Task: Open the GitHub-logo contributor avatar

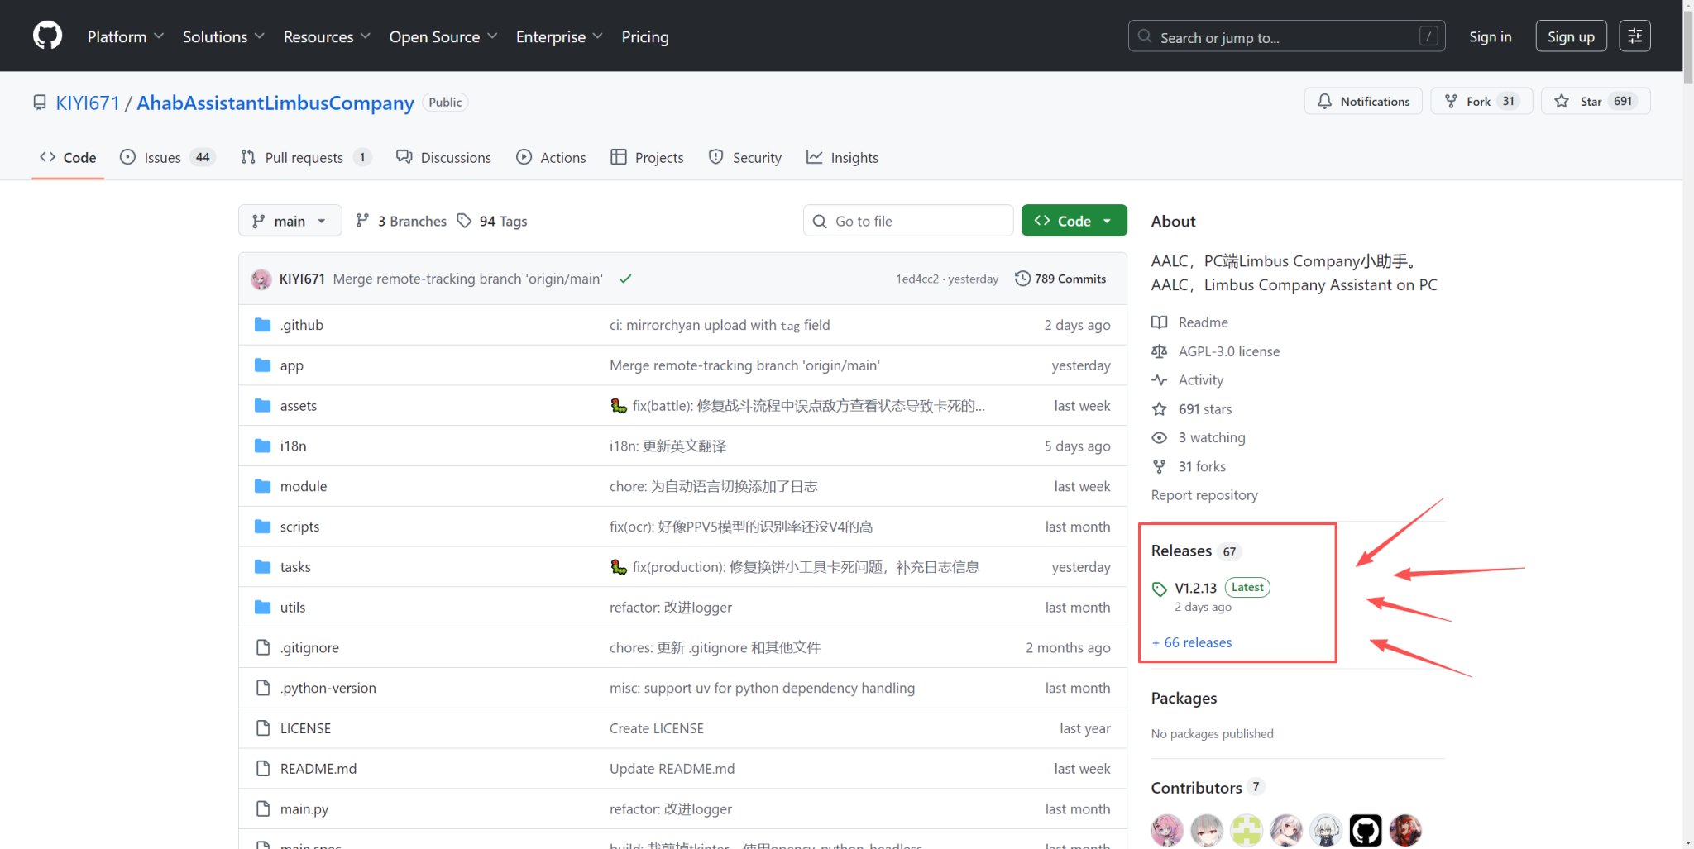Action: pos(1365,830)
